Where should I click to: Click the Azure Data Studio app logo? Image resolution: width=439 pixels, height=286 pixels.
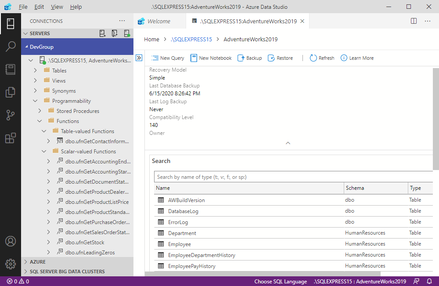(x=8, y=7)
